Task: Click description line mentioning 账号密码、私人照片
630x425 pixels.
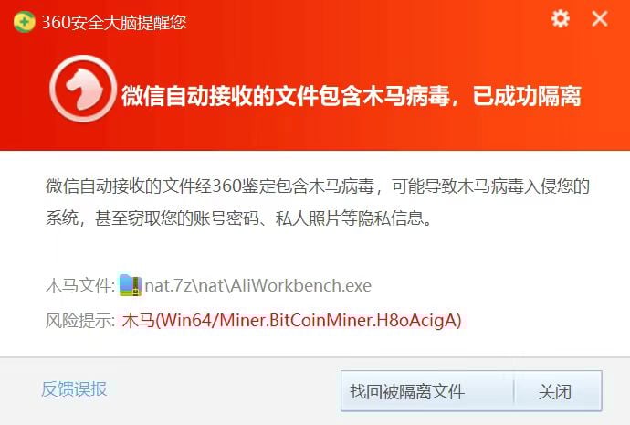Action: (x=239, y=218)
